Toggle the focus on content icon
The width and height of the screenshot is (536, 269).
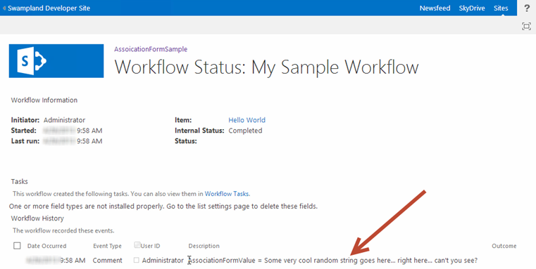[x=526, y=26]
